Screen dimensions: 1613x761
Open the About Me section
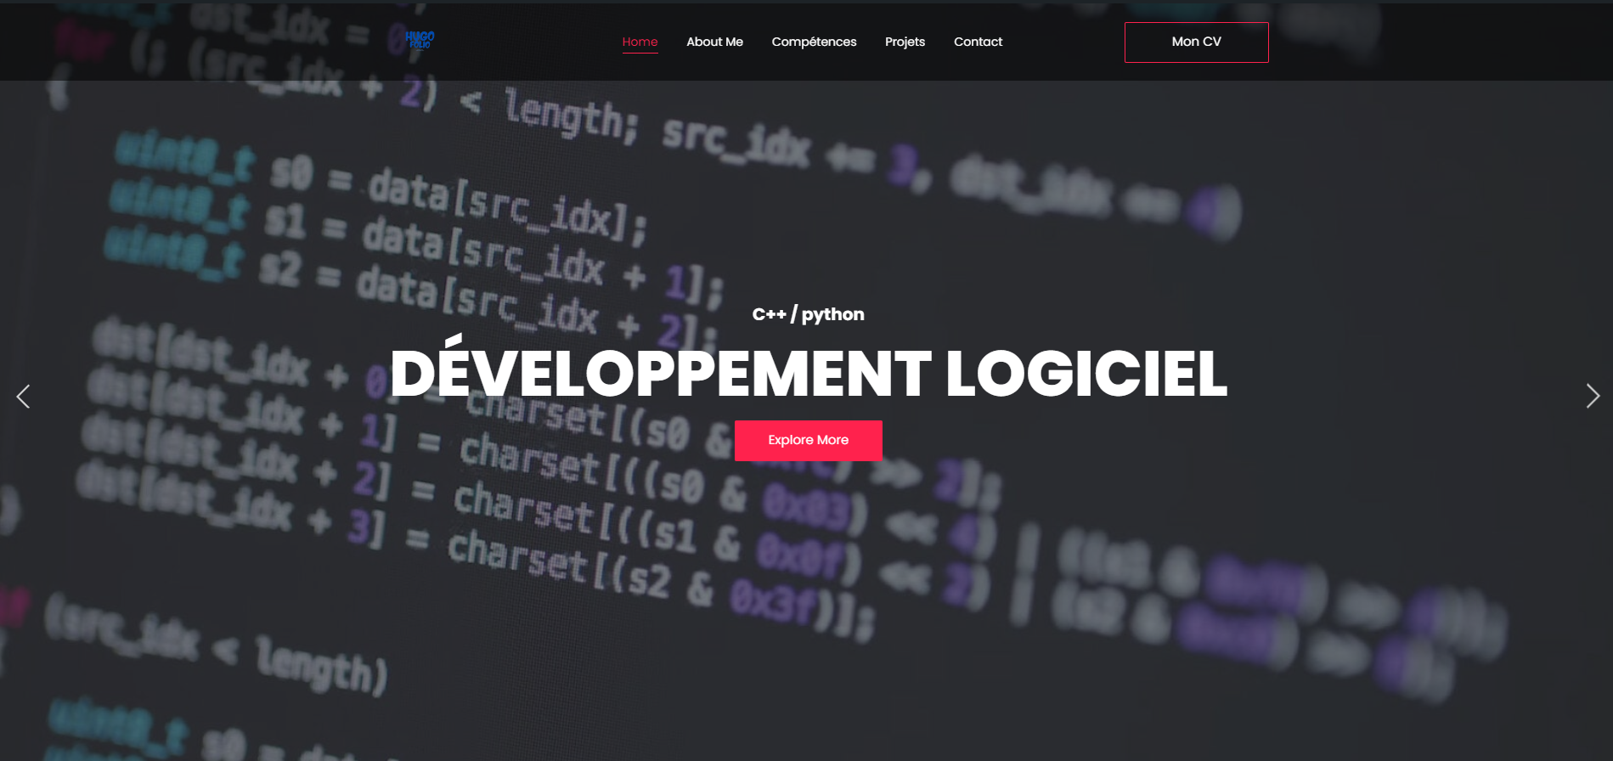[714, 42]
